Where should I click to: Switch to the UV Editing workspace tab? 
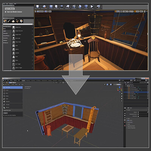coord(39,80)
